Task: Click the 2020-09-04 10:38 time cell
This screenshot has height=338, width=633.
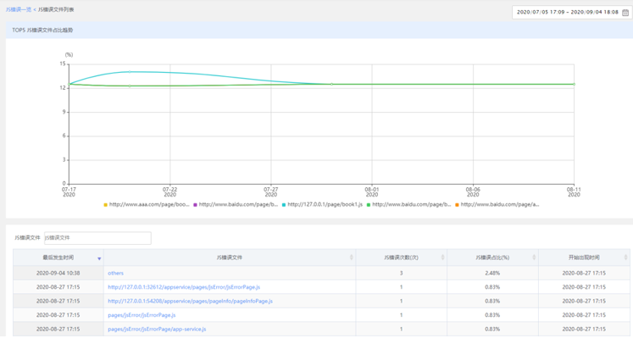Action: click(x=58, y=273)
